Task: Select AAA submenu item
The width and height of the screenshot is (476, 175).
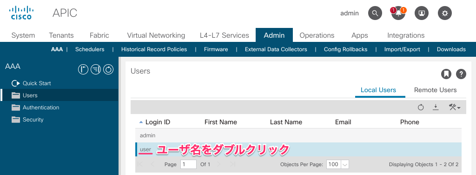Action: click(57, 49)
